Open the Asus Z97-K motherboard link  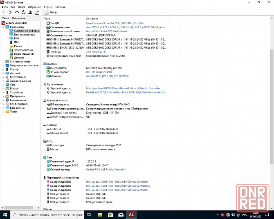coord(126,27)
